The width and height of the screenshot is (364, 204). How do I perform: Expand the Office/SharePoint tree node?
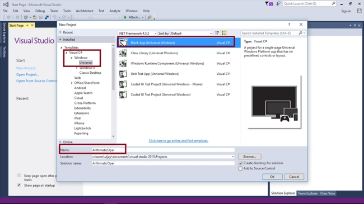click(x=72, y=83)
